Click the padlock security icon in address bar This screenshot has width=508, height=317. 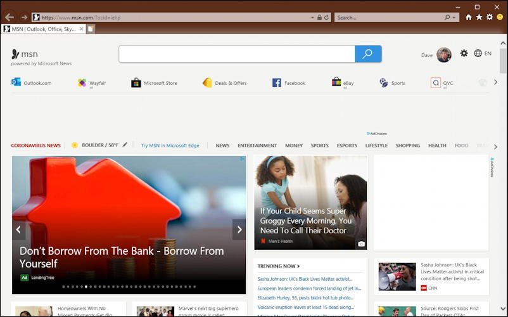click(319, 18)
